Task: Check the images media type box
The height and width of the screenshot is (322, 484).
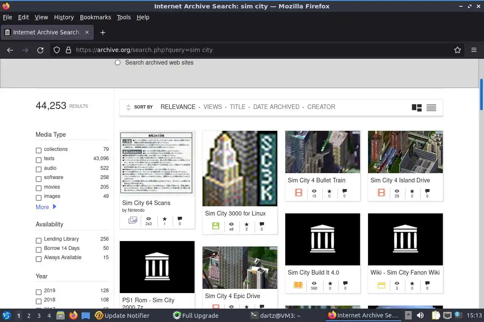Action: (39, 197)
